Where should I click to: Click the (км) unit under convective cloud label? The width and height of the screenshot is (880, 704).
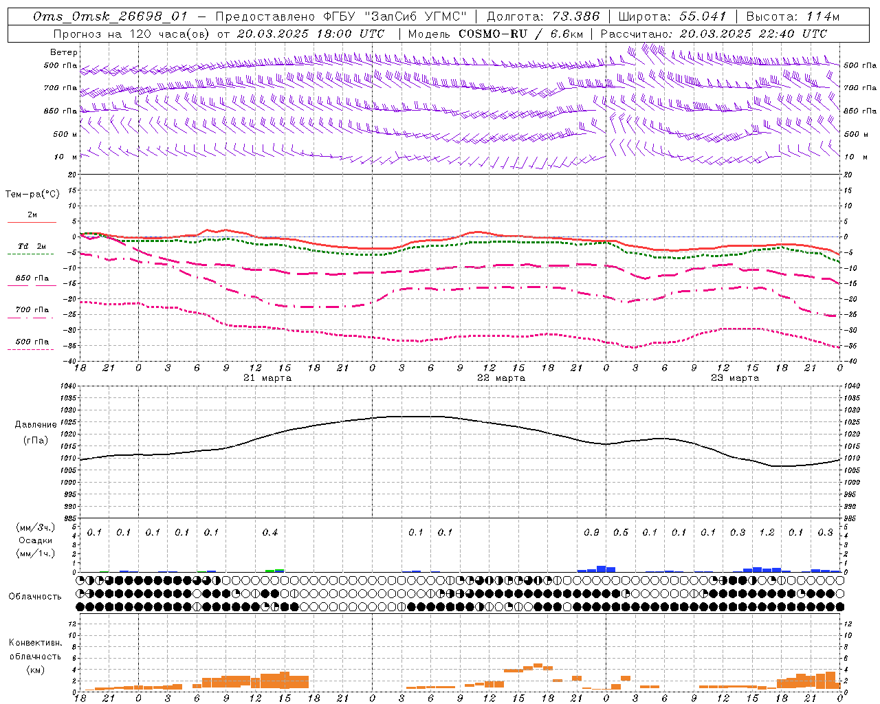click(x=35, y=670)
